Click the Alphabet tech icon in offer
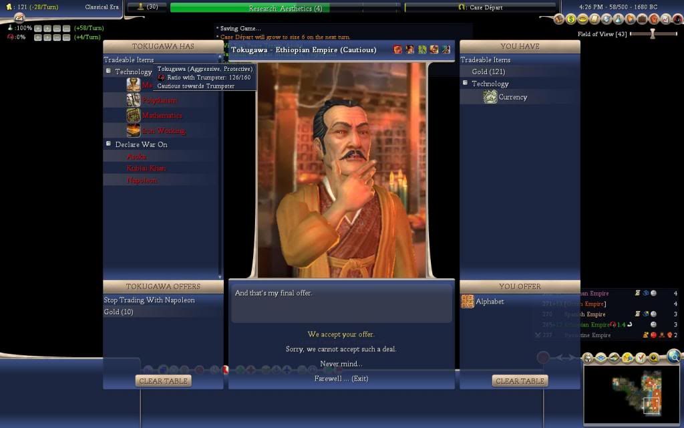 (x=468, y=302)
